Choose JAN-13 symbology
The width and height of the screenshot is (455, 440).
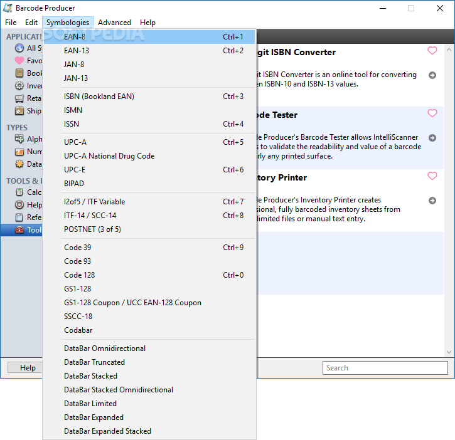149,78
